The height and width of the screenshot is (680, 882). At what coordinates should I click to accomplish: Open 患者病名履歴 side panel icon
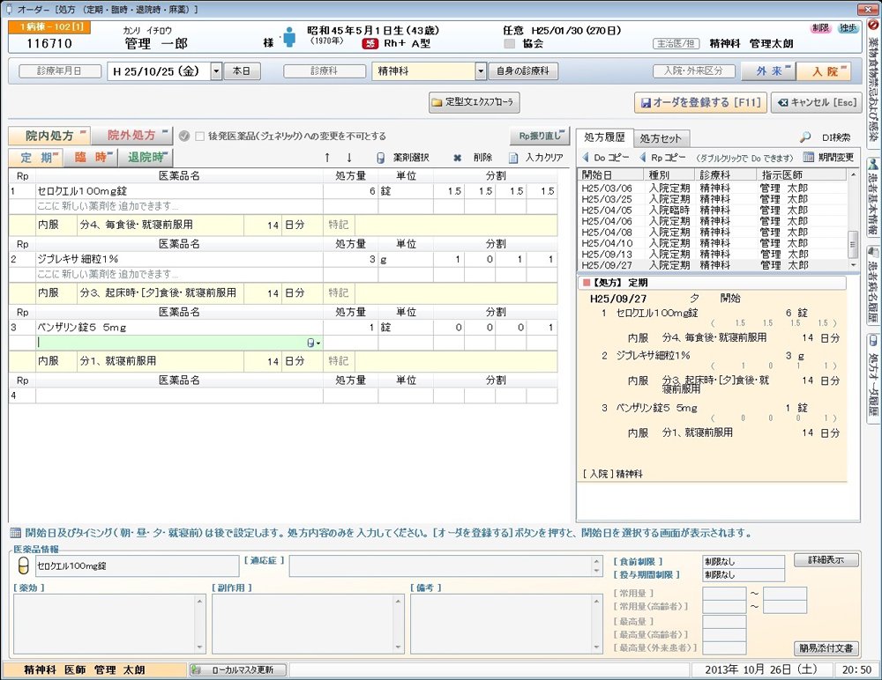pyautogui.click(x=873, y=252)
